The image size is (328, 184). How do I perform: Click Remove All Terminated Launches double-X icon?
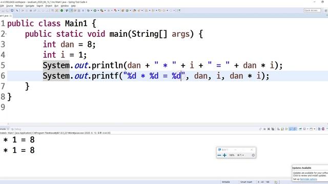pos(273,129)
